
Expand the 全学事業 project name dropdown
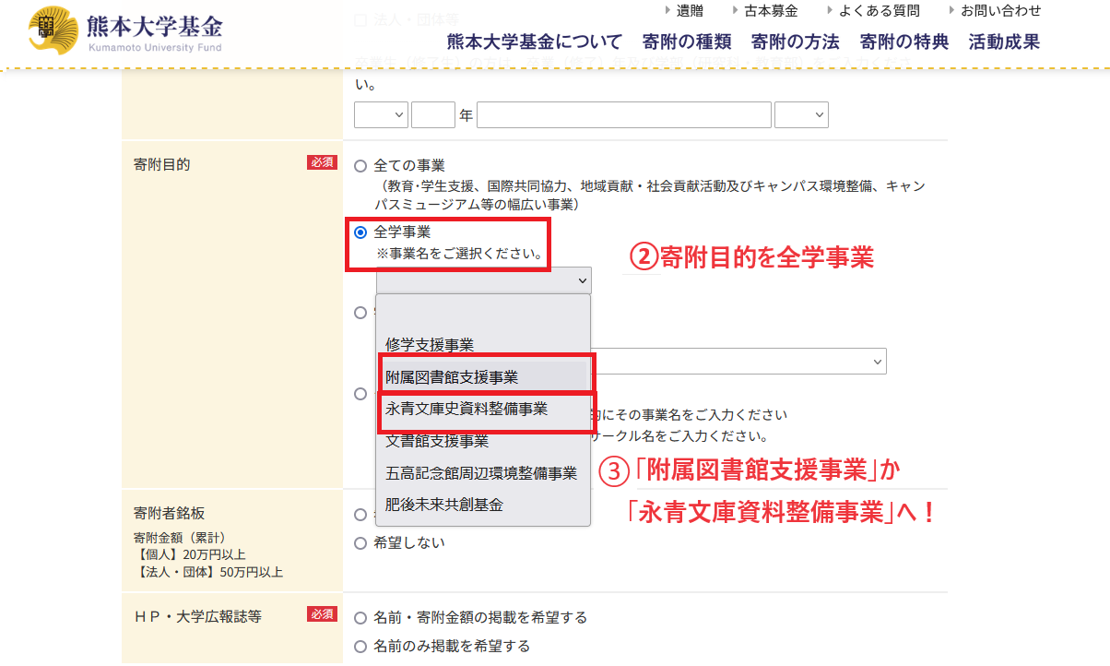[483, 280]
